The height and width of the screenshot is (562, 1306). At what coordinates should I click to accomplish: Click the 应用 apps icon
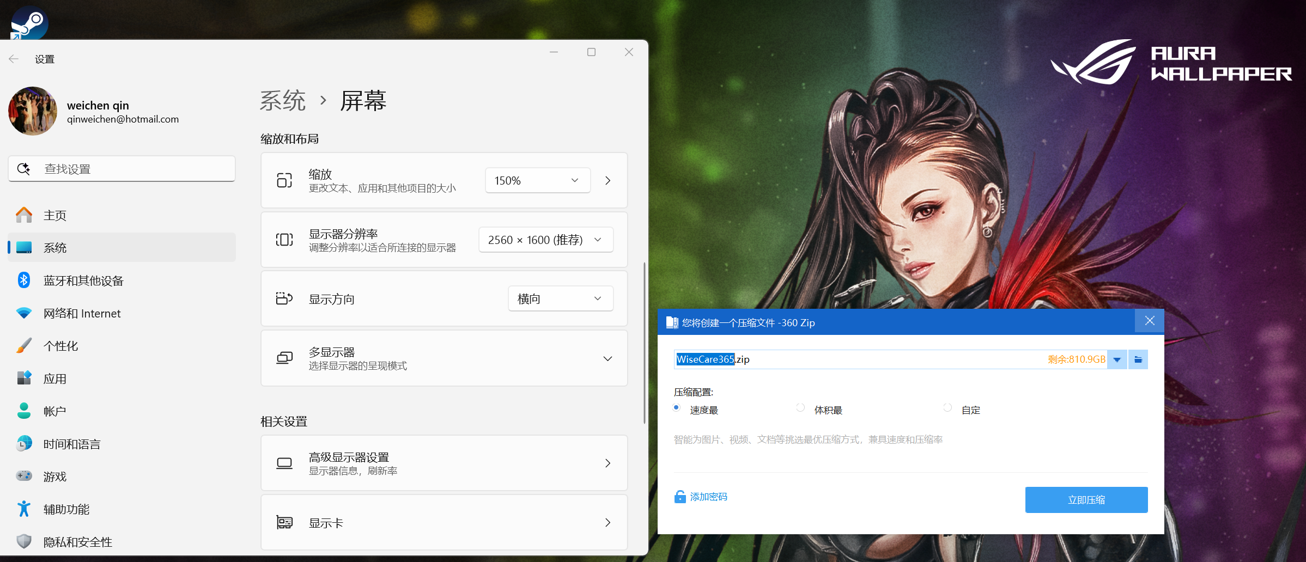click(24, 378)
